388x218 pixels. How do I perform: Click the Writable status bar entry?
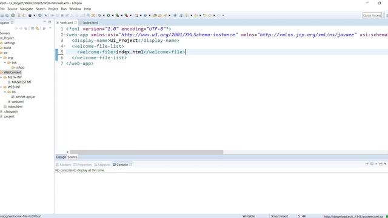tap(249, 216)
